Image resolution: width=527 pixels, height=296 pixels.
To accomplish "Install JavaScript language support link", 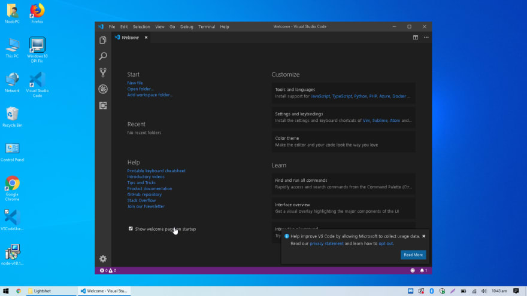I will tap(320, 96).
